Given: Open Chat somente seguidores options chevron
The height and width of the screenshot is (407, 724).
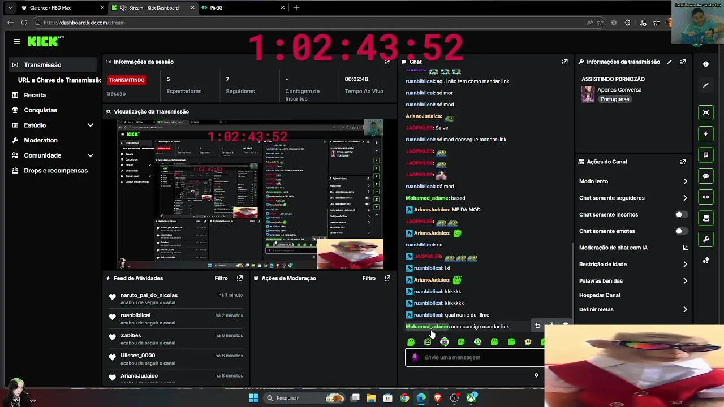Looking at the screenshot, I should tap(685, 198).
